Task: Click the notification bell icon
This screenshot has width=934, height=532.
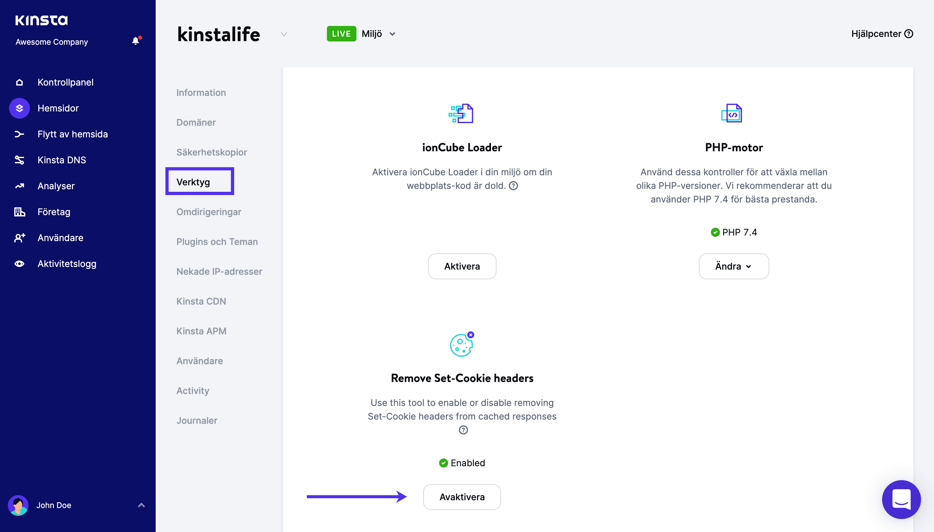Action: pyautogui.click(x=136, y=41)
